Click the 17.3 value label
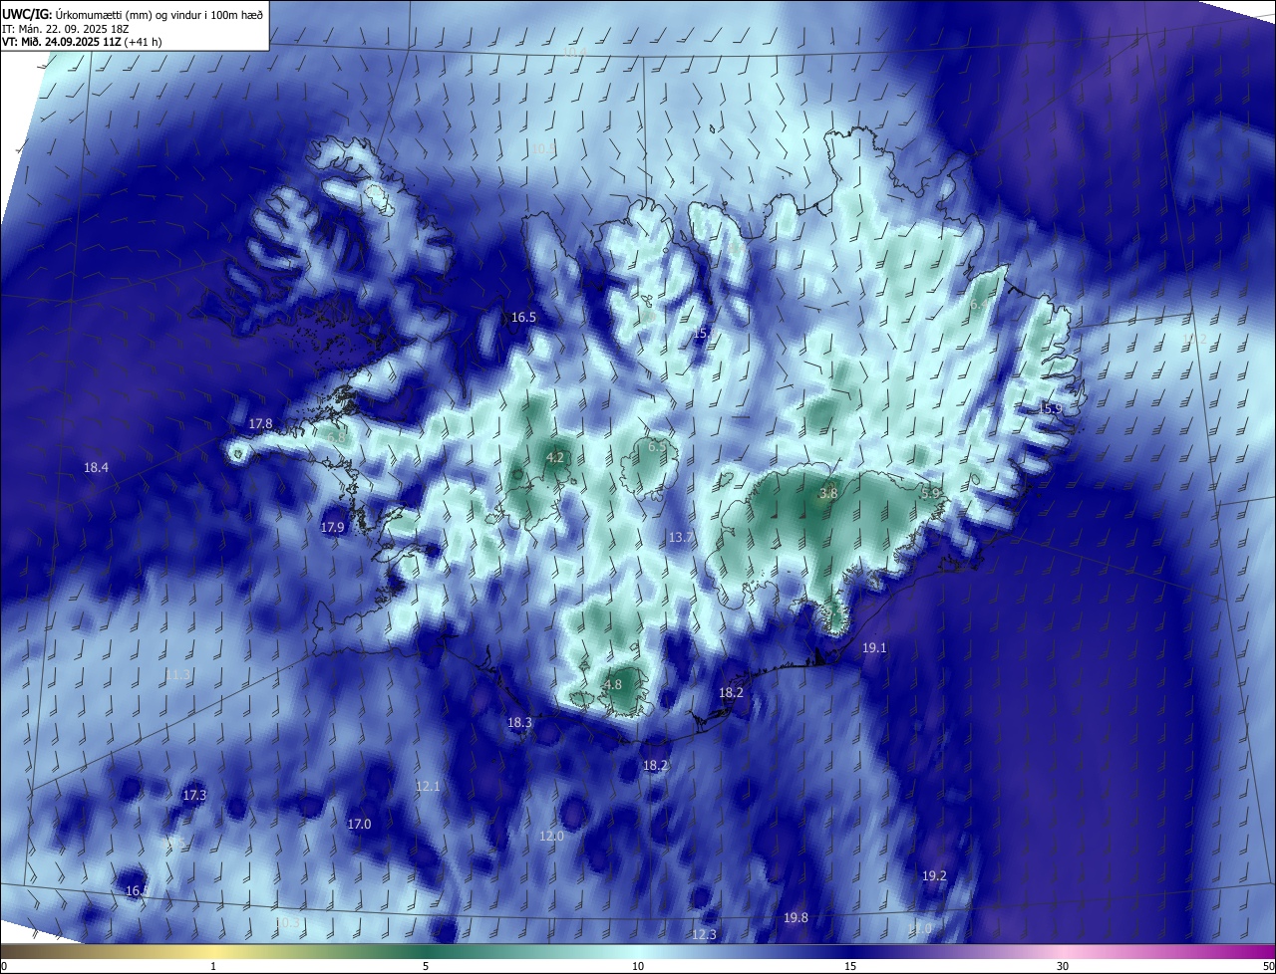The height and width of the screenshot is (974, 1276). tap(194, 795)
